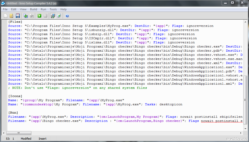This screenshot has height=142, width=249.
Task: Open a script file with folder icon
Action: 11,16
